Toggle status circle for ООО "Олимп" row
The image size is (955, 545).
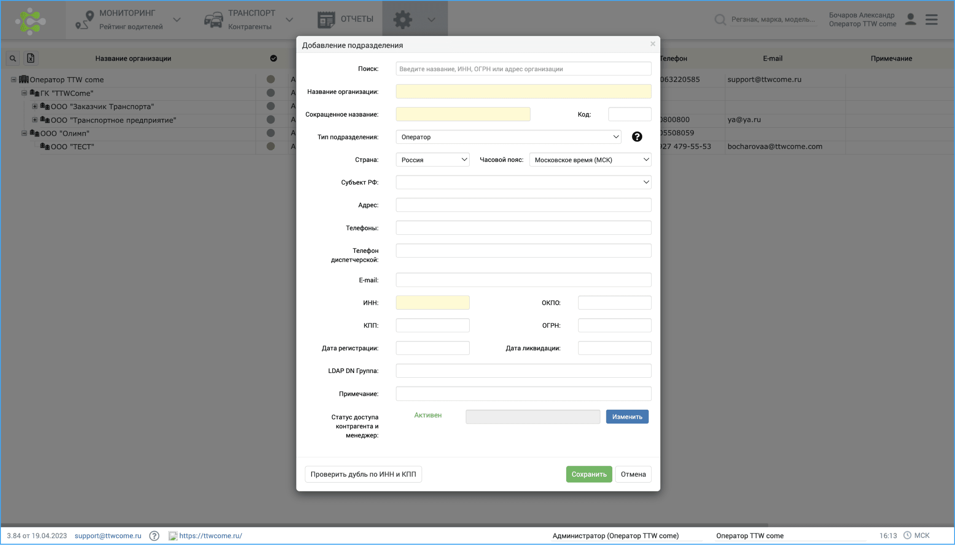click(x=271, y=133)
